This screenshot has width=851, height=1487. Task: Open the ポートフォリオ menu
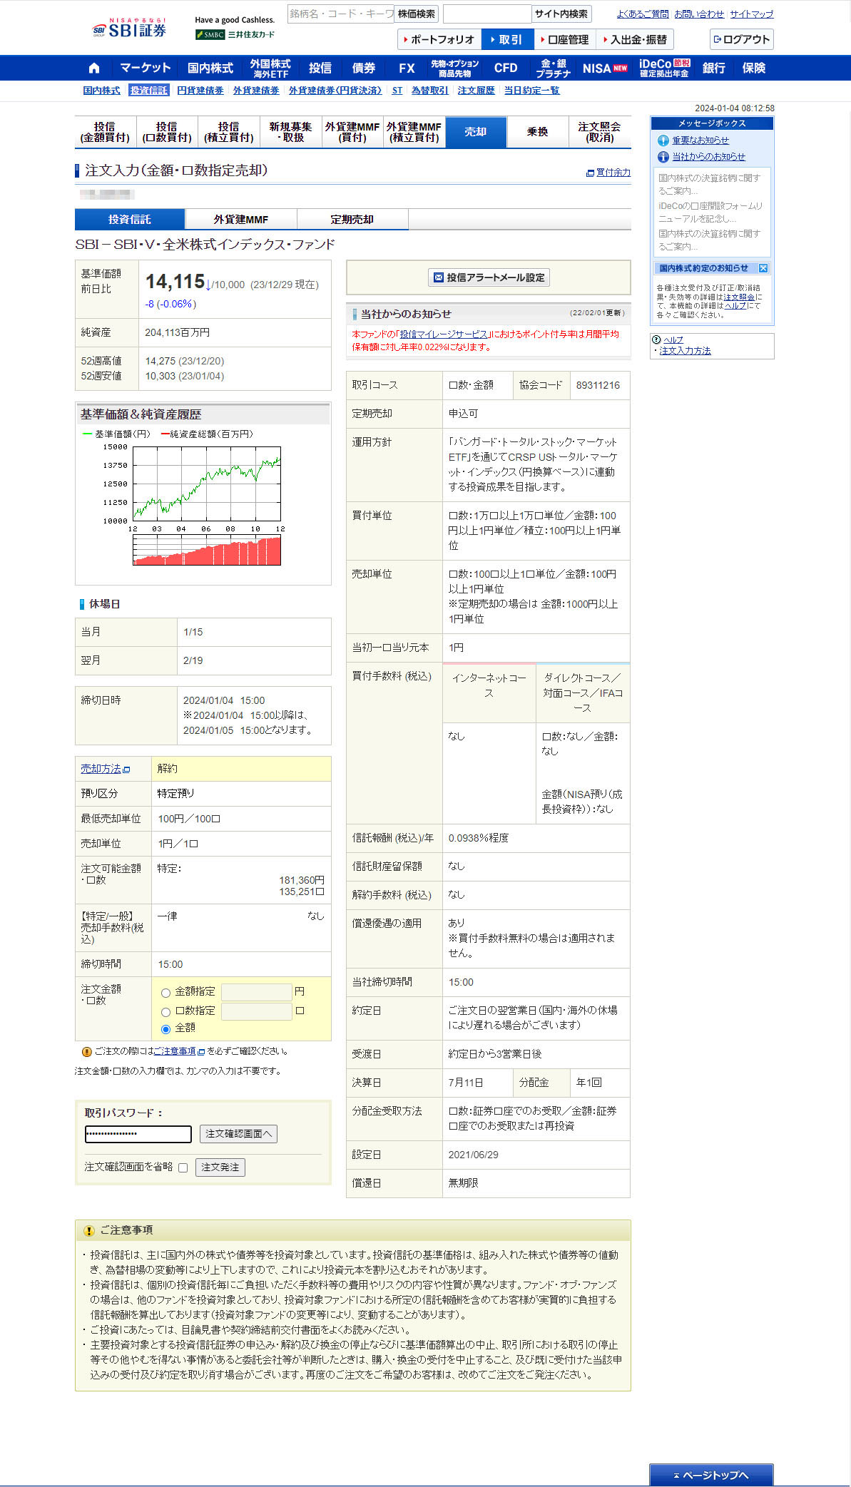click(x=439, y=40)
